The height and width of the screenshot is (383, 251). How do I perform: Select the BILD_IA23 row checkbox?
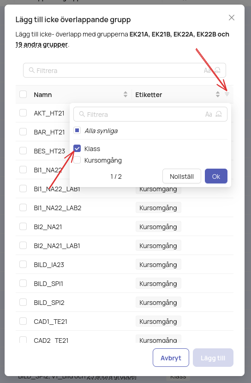coord(23,264)
